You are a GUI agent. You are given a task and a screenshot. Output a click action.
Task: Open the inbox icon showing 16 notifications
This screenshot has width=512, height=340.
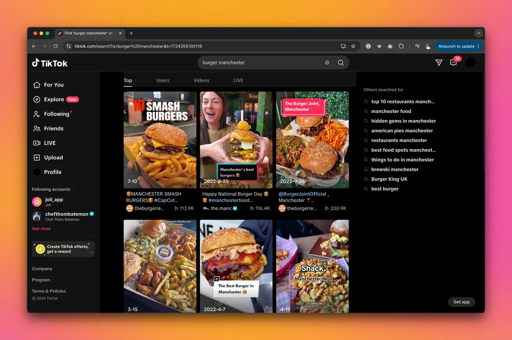point(453,62)
